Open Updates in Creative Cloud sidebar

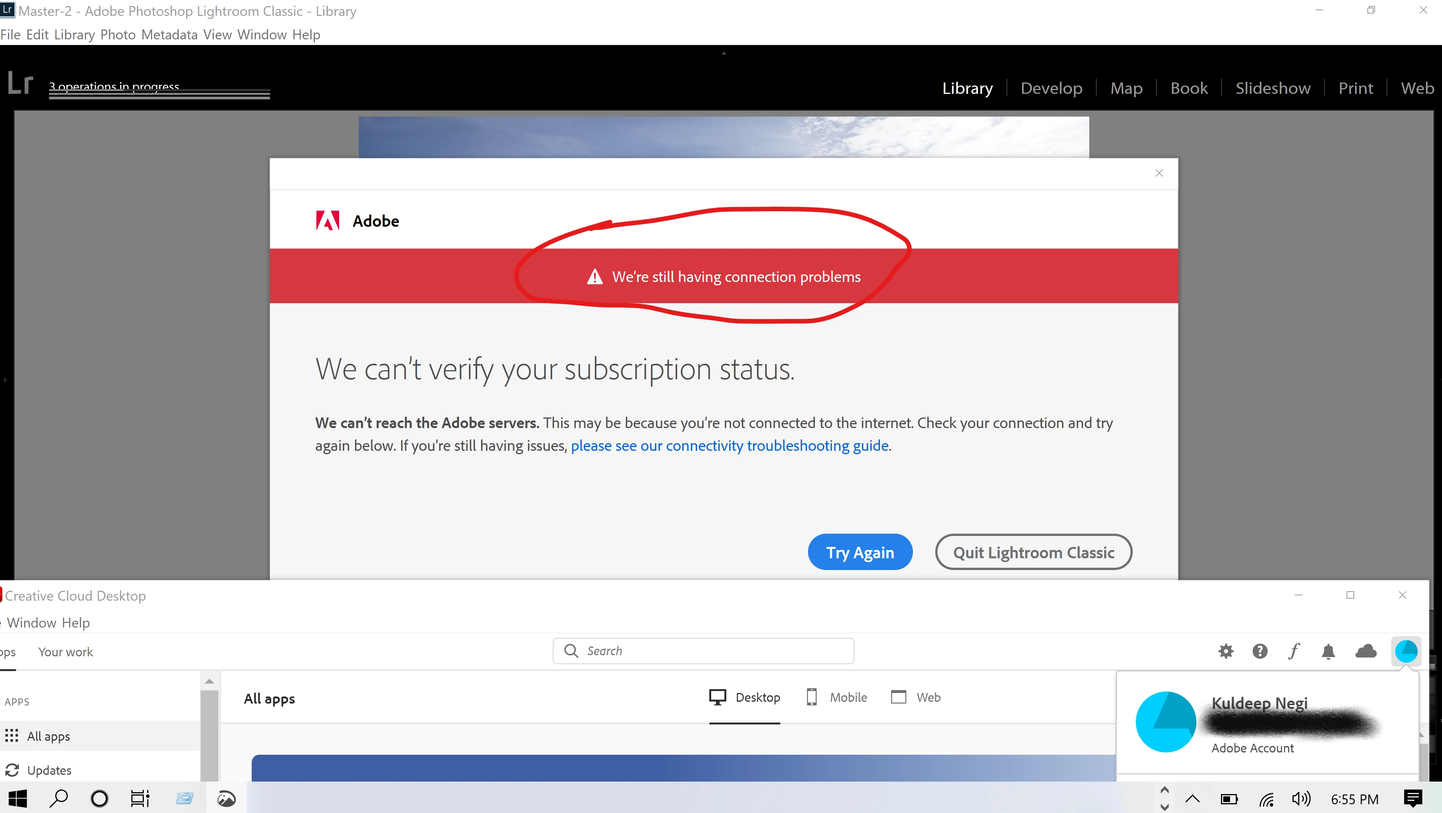(100, 771)
